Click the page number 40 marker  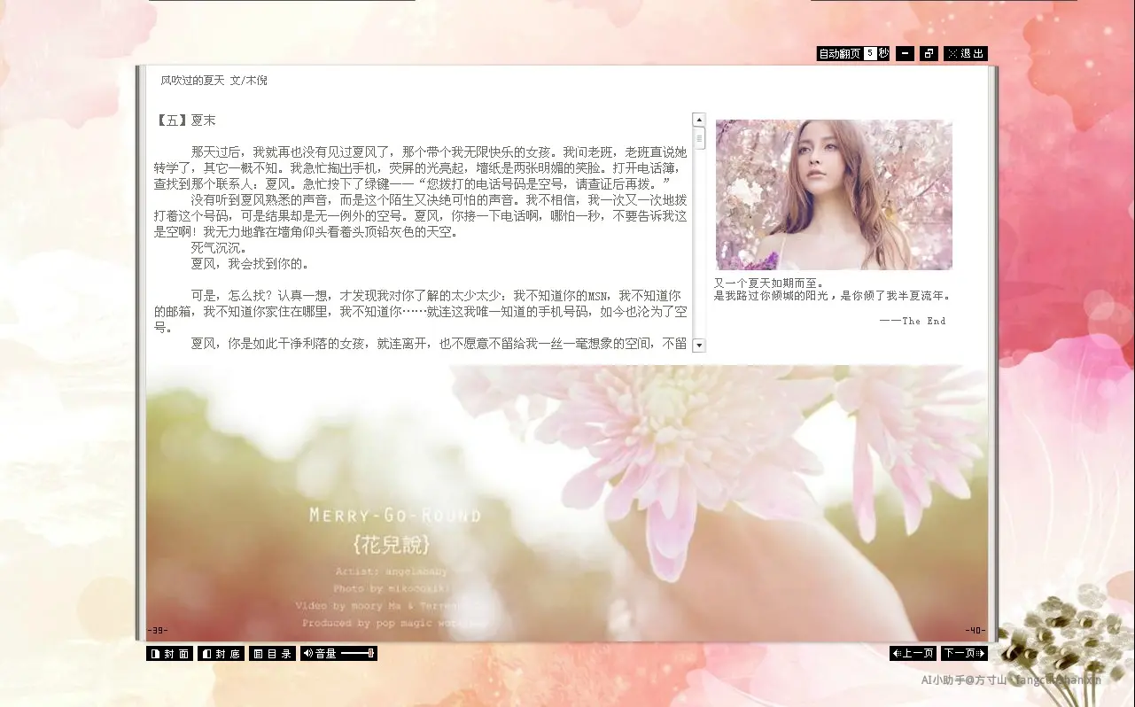975,631
